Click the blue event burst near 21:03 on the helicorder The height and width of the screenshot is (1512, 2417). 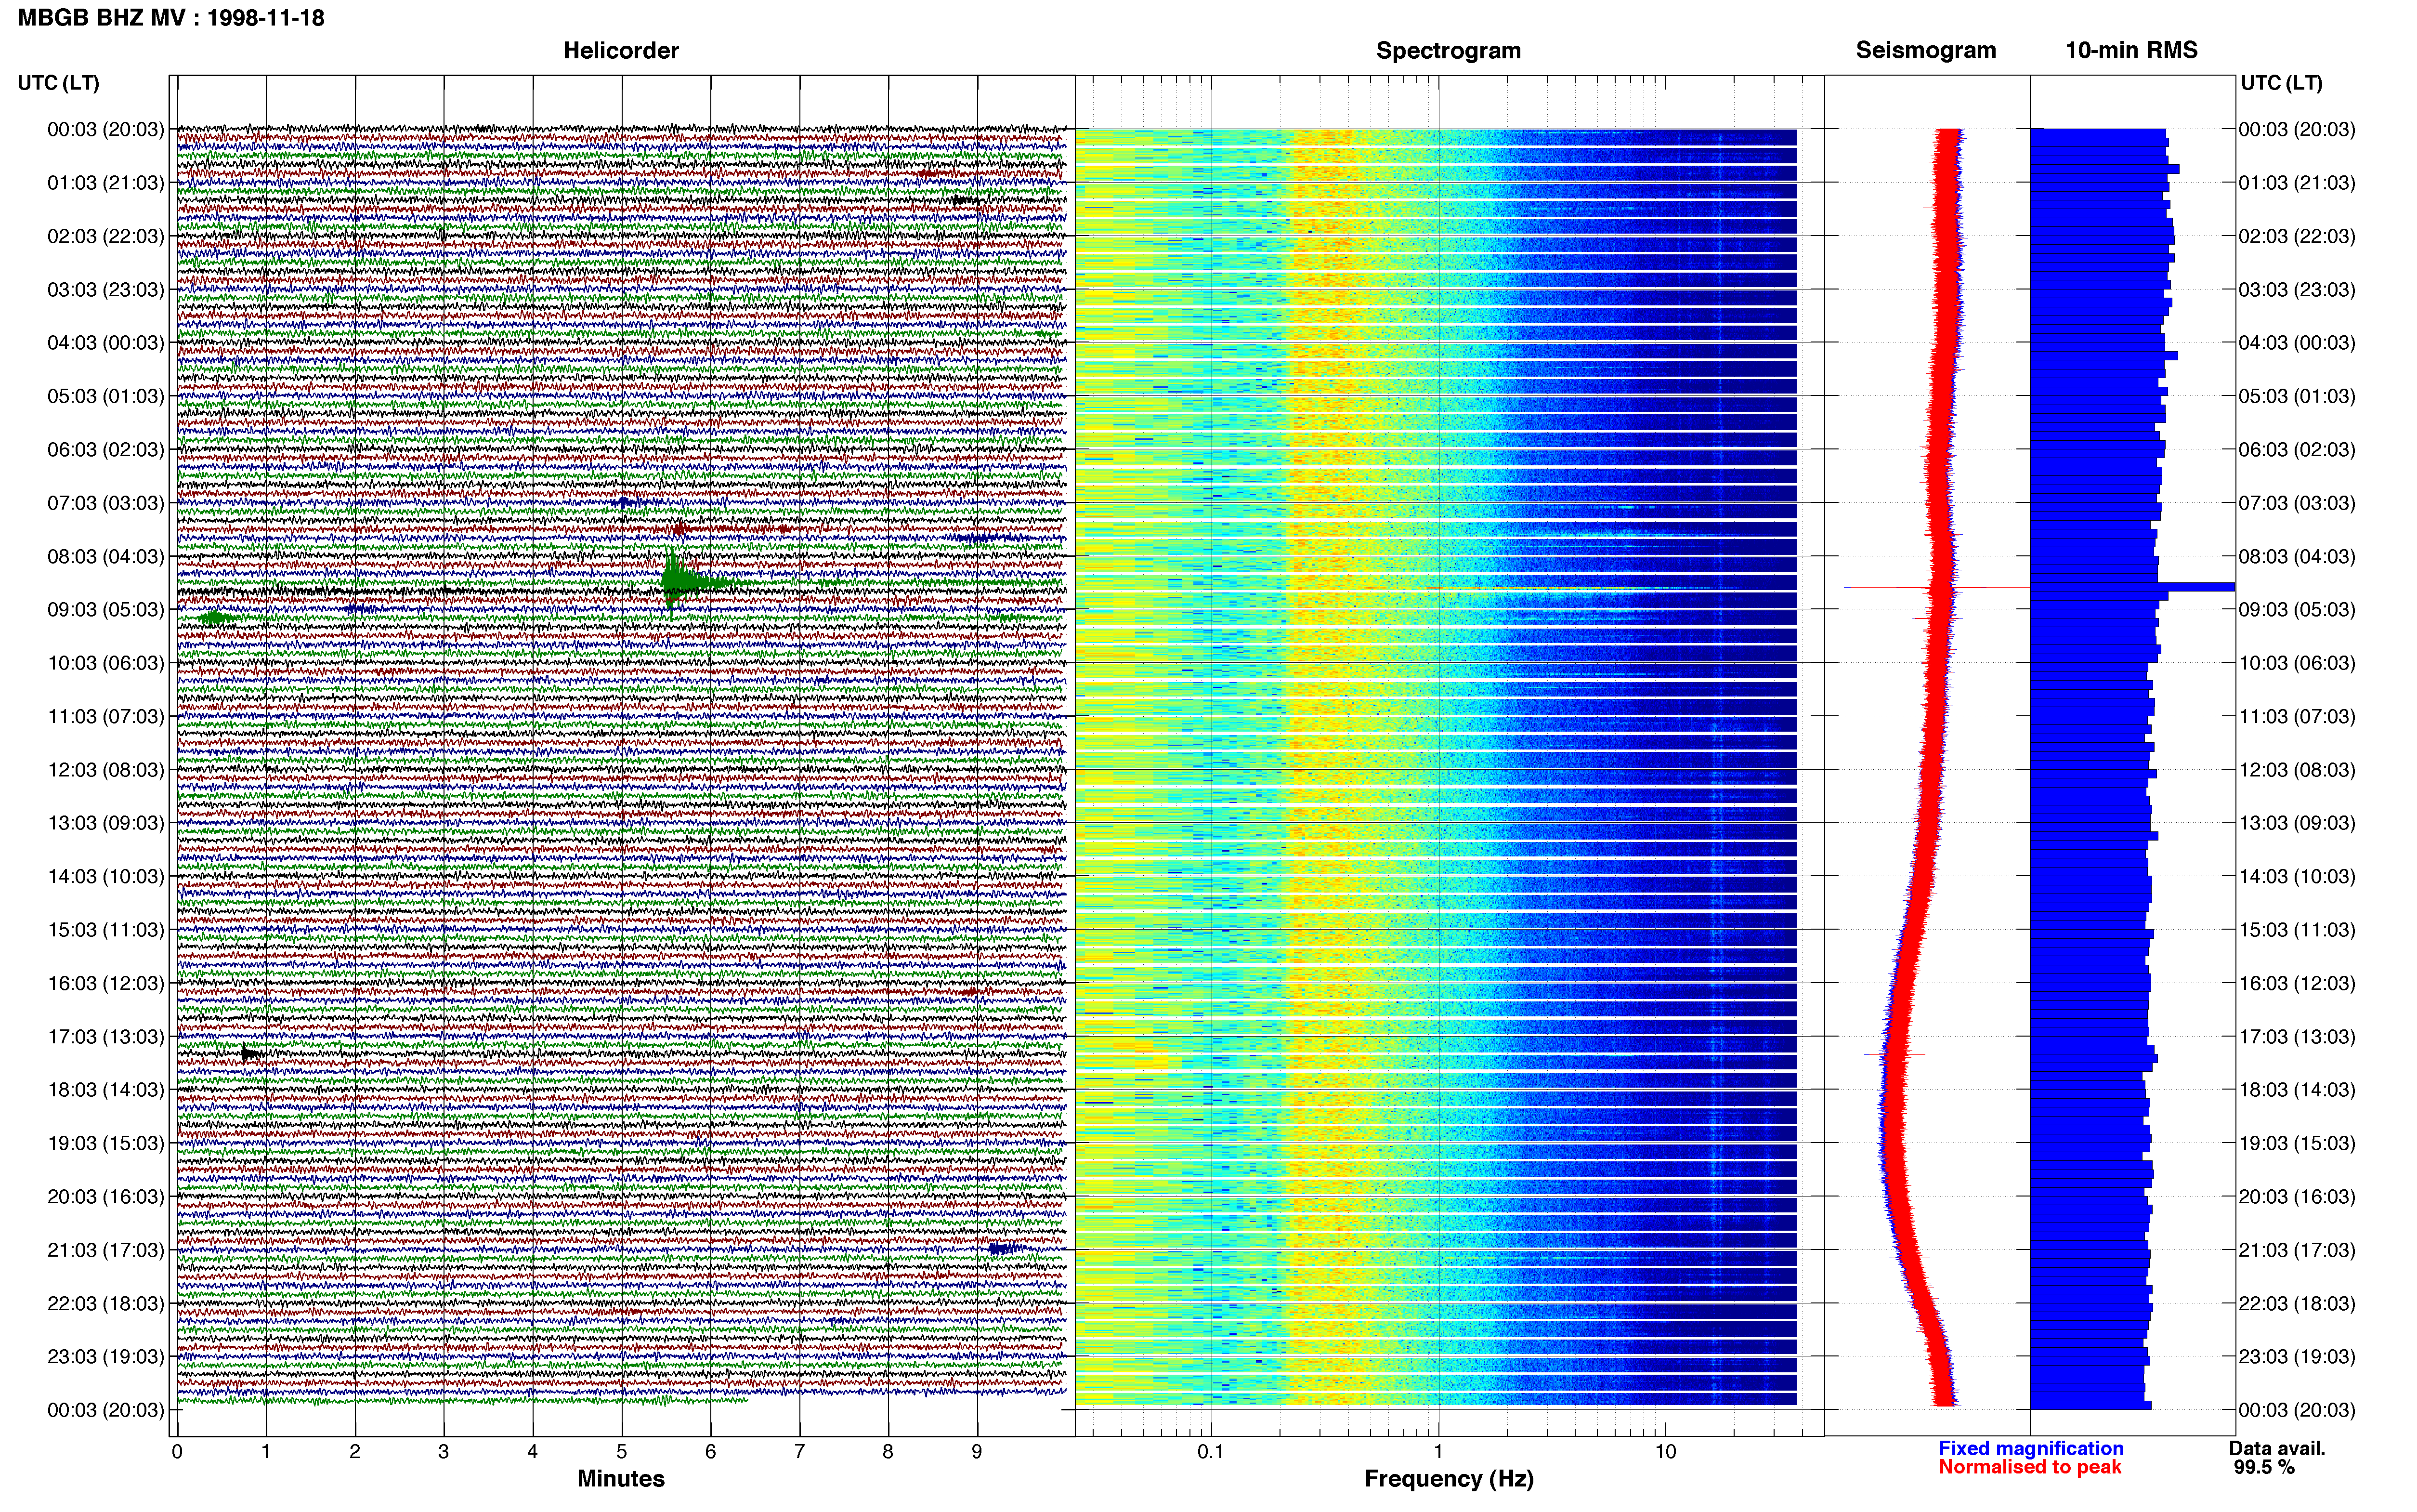tap(1005, 1248)
